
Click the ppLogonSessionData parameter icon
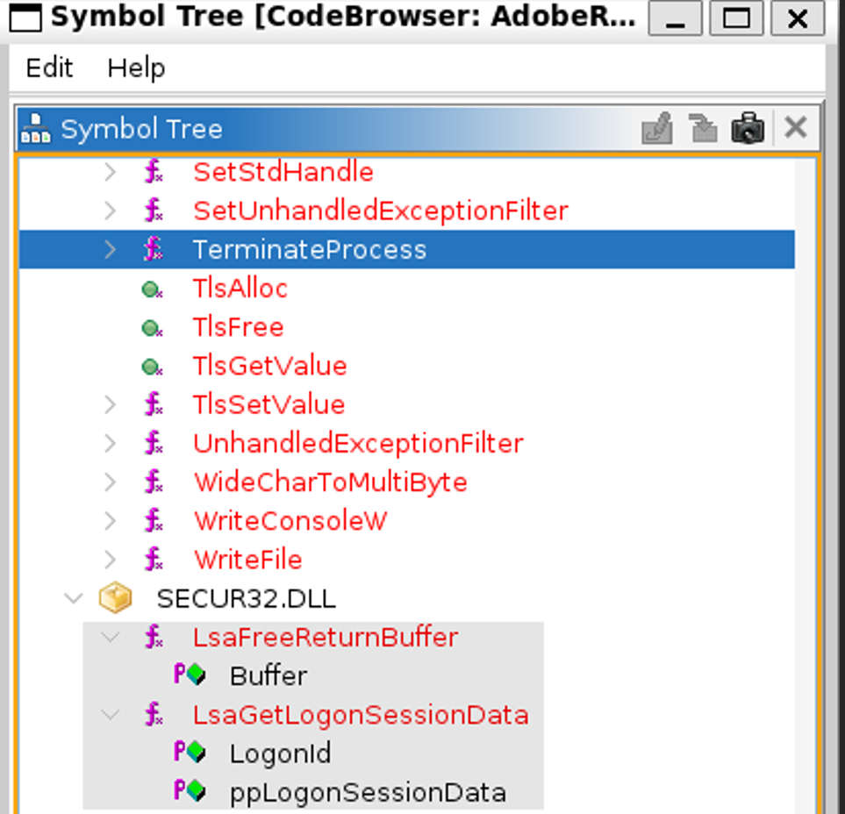(x=190, y=791)
